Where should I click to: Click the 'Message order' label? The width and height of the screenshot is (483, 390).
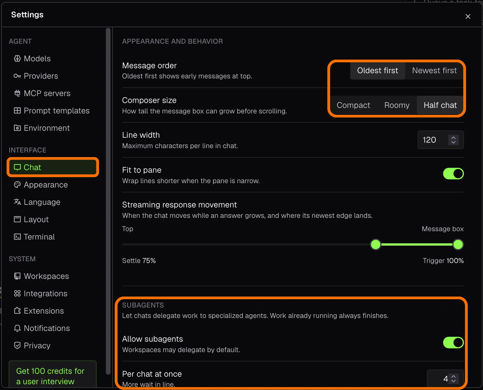coord(149,66)
